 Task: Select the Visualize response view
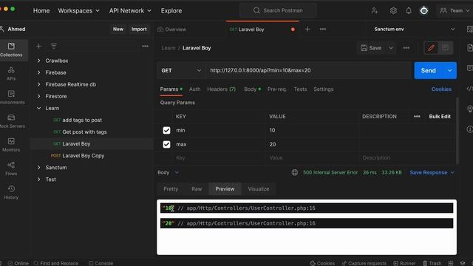pos(259,189)
